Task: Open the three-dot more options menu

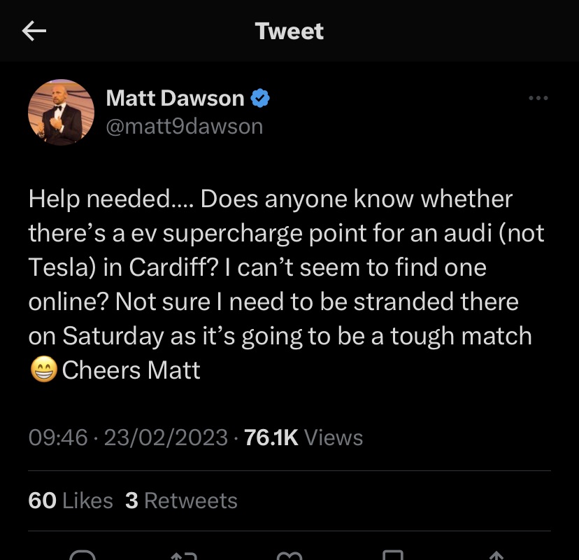Action: tap(538, 99)
